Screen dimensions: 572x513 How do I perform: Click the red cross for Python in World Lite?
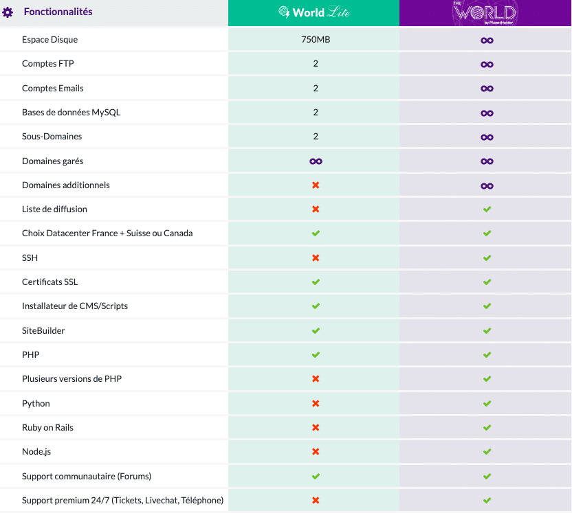(x=316, y=404)
